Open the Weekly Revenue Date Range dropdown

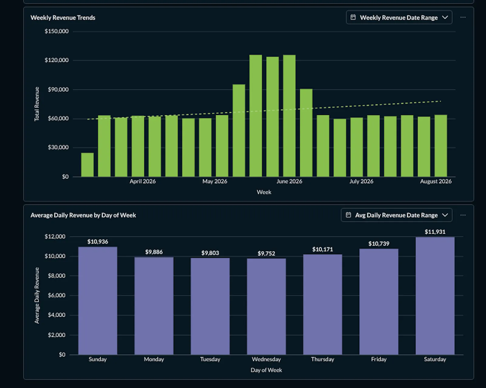399,18
